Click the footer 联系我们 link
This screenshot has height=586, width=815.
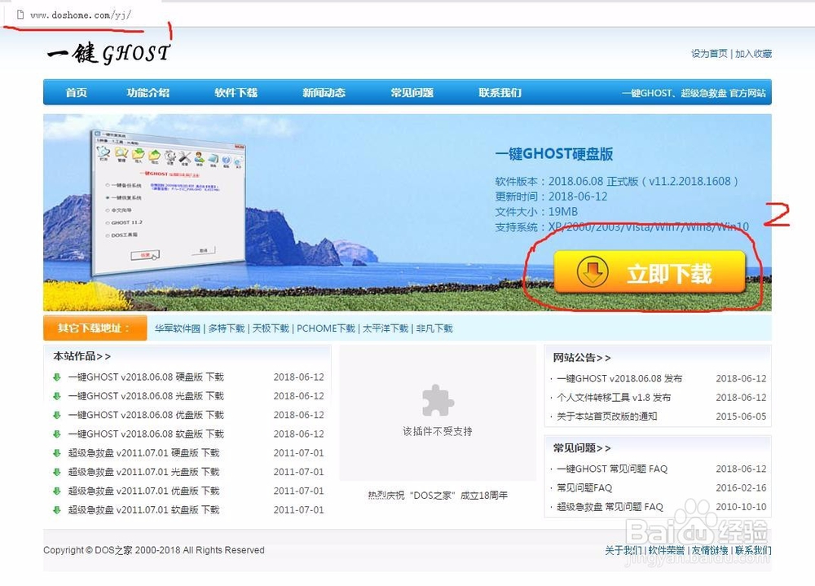[x=753, y=551]
